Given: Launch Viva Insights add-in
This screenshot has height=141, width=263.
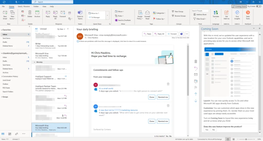Looking at the screenshot, I should tap(237, 15).
